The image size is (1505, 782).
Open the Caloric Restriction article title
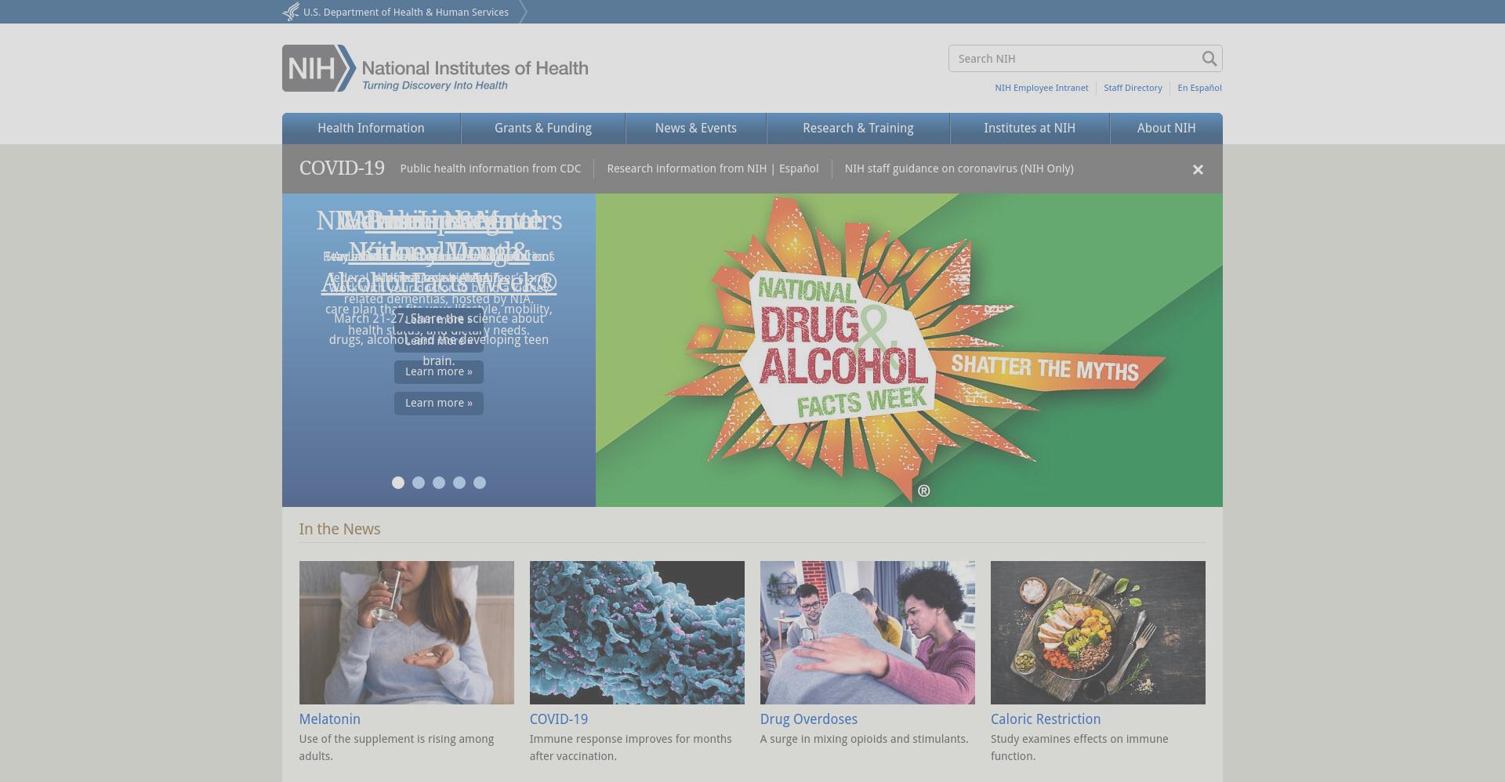(1046, 719)
